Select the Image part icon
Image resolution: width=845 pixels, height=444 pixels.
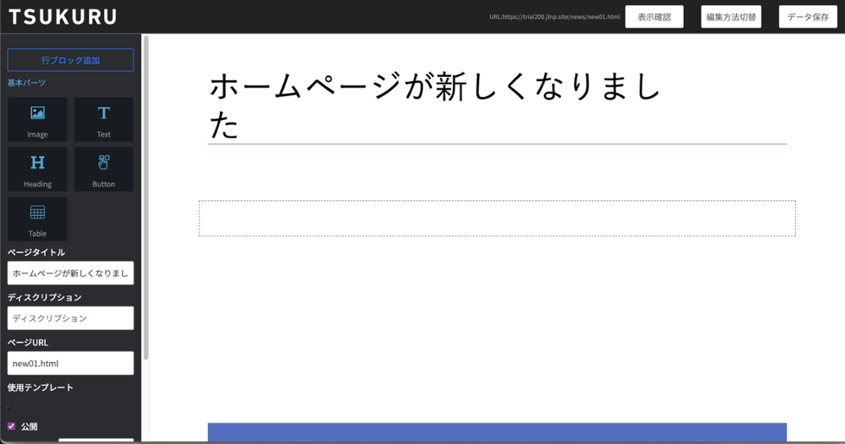pyautogui.click(x=37, y=119)
